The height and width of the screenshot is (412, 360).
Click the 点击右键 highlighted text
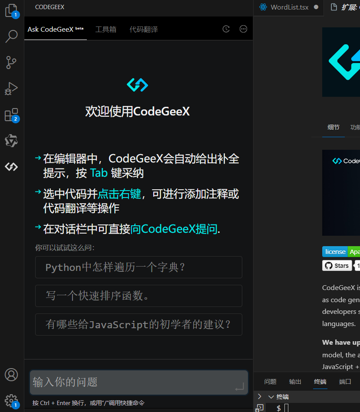tap(119, 194)
